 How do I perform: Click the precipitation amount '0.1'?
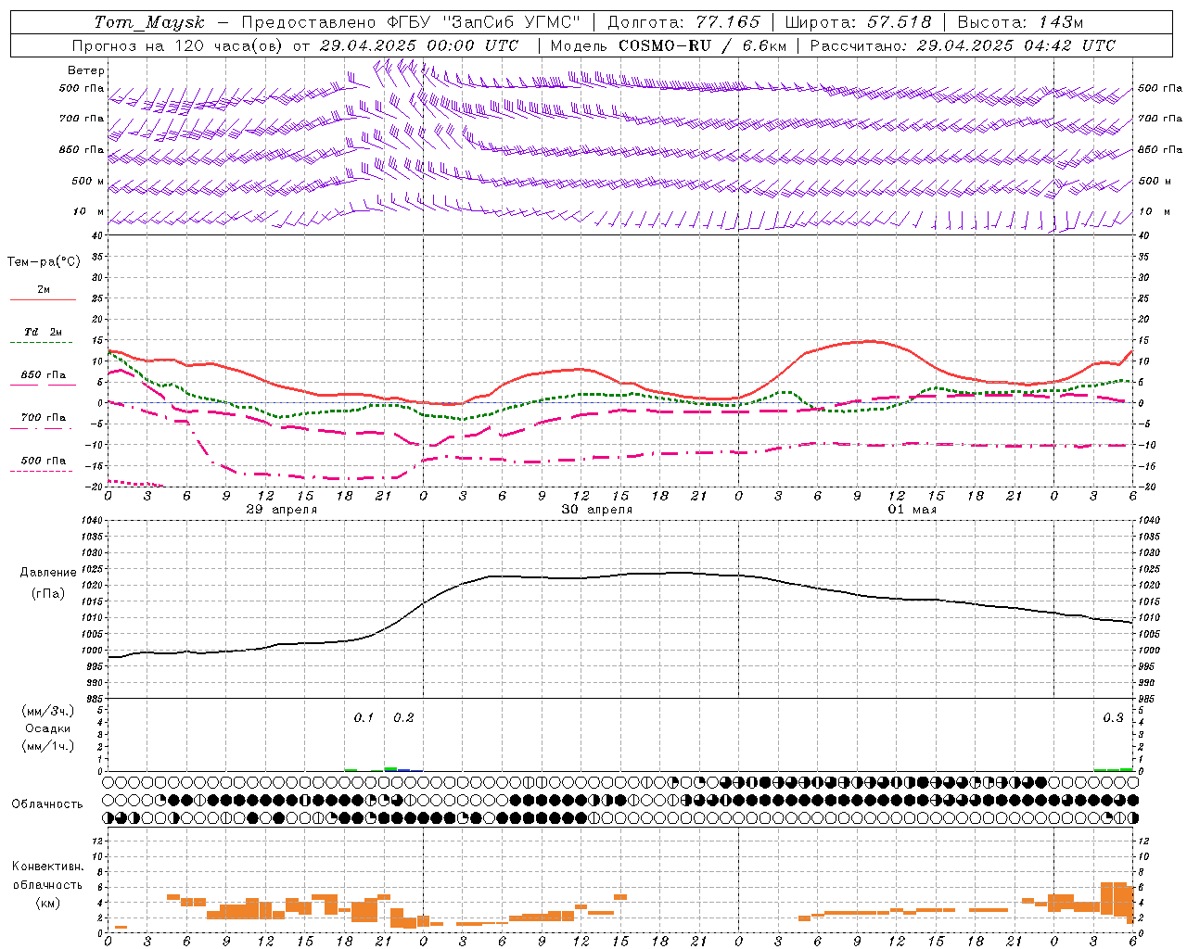point(364,717)
